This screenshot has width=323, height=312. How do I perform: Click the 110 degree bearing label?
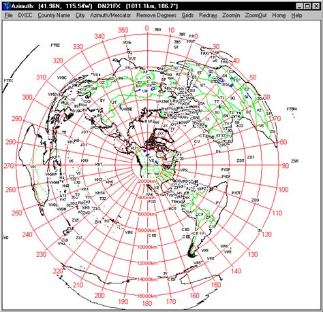point(277,213)
